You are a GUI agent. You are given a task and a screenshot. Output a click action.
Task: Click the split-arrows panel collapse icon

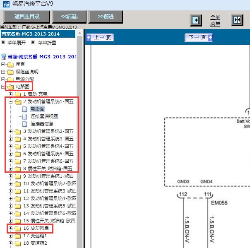237,20
